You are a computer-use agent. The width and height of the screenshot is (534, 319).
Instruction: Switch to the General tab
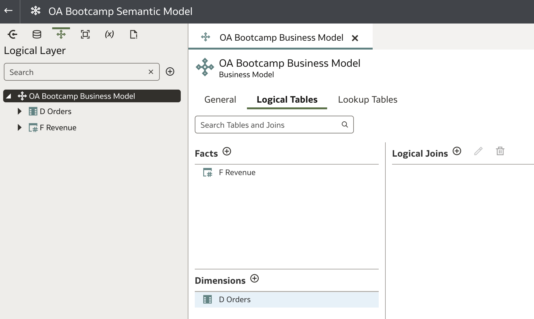[220, 99]
